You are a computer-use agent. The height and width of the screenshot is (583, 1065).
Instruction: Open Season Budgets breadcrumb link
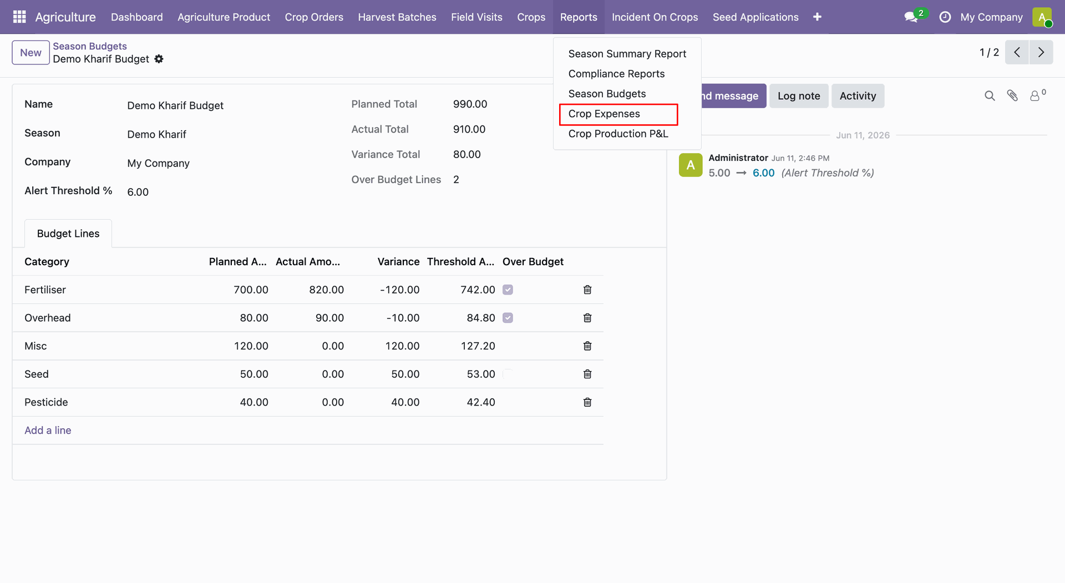point(90,46)
